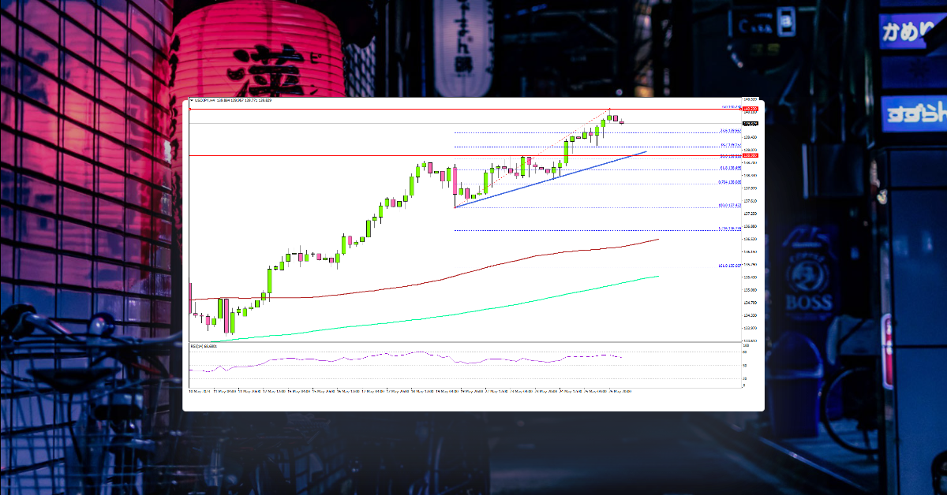947x495 pixels.
Task: Collapse the USDJPY,H4 chart header arrow
Action: 193,102
